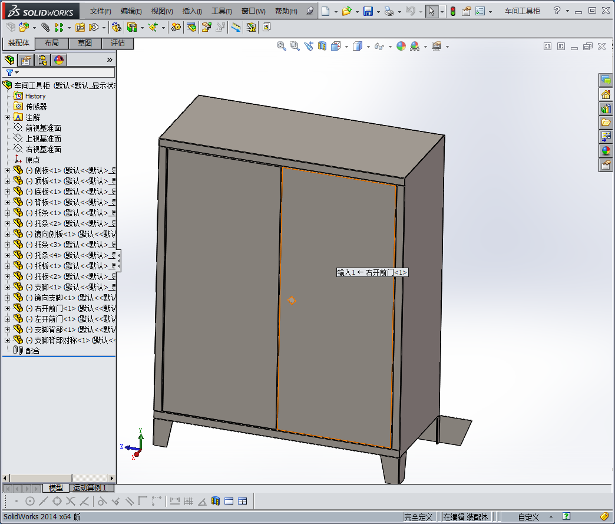Screen dimensions: 615x524
Task: Expand the 注解 folder in the tree
Action: click(7, 117)
